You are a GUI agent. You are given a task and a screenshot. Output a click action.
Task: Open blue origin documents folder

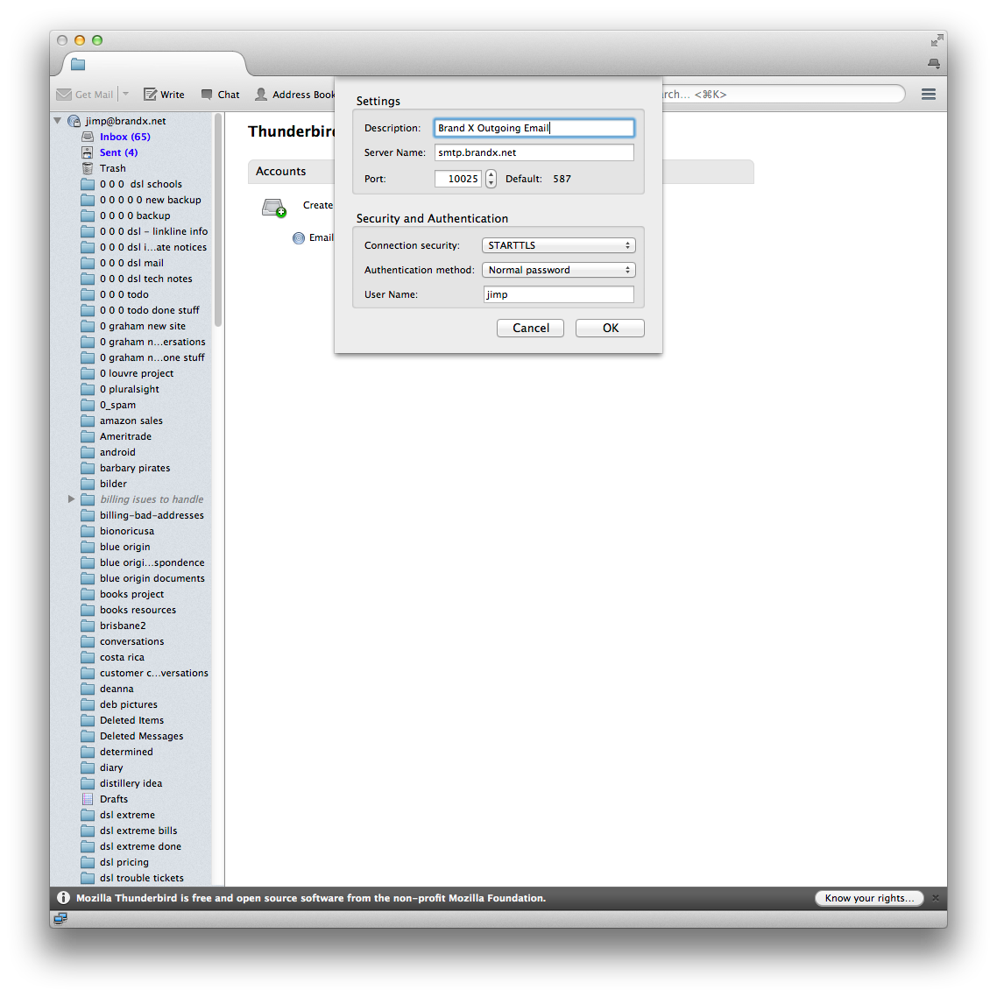152,578
